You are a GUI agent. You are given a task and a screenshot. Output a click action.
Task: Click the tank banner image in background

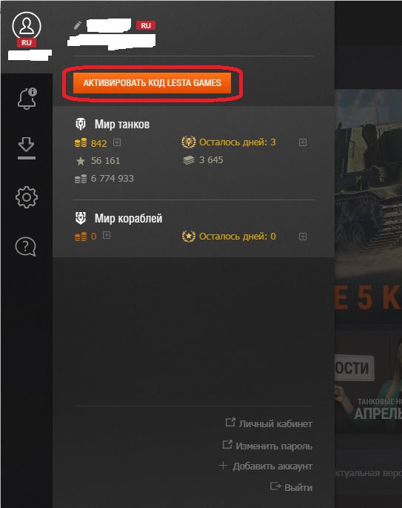click(369, 185)
